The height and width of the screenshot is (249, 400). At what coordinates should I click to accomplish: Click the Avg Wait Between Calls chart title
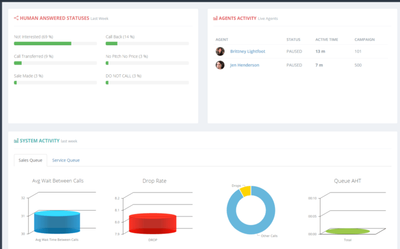(58, 180)
